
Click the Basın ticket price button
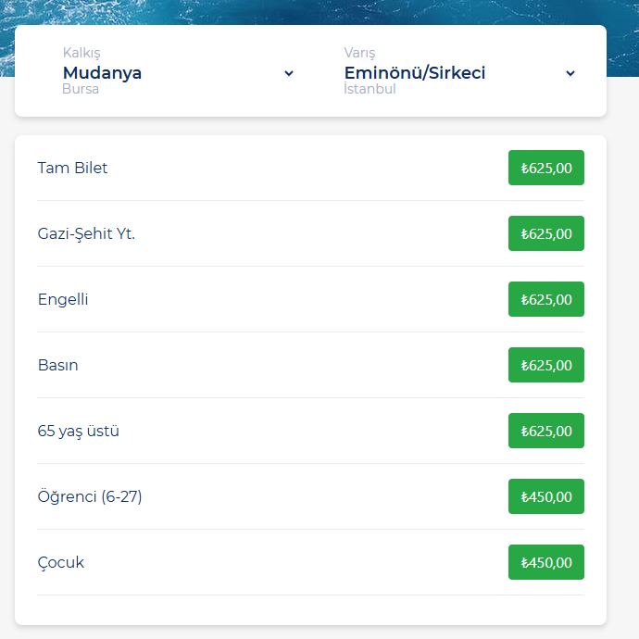click(x=545, y=365)
